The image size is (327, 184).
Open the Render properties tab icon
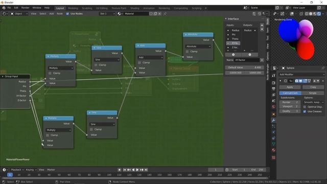[274, 83]
